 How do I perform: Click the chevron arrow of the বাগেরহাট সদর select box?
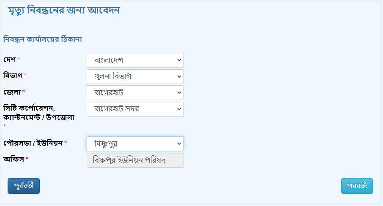[x=179, y=109]
